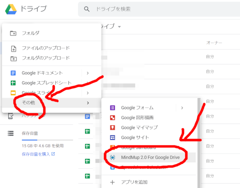Click the Google My Maps icon

pos(112,128)
